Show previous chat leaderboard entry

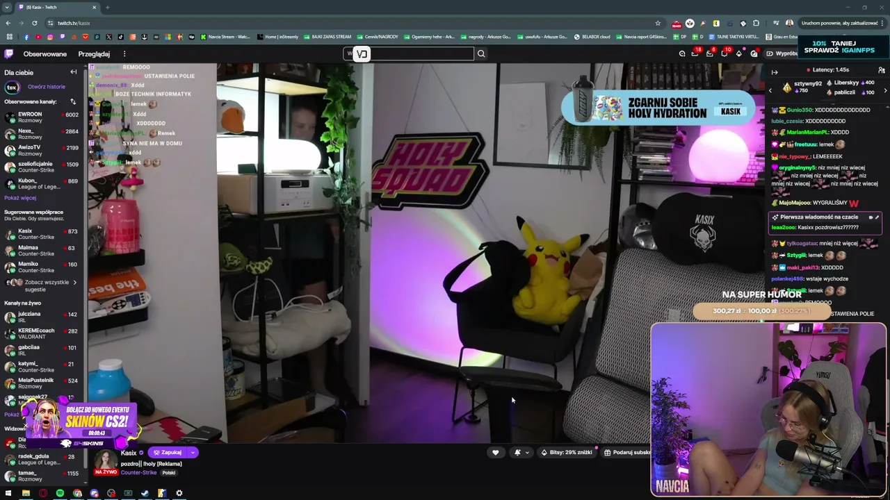pyautogui.click(x=770, y=90)
